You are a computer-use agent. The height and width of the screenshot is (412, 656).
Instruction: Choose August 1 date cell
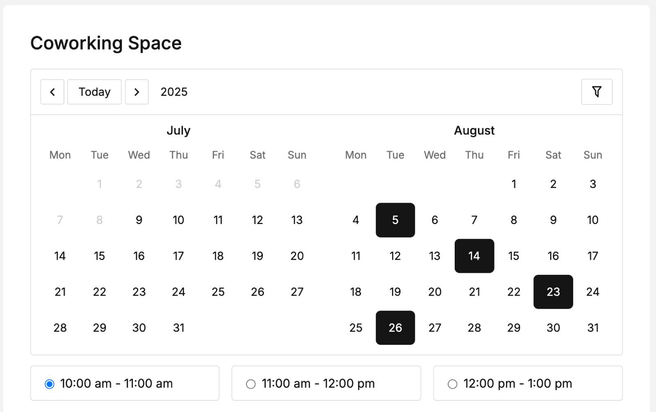pyautogui.click(x=514, y=184)
